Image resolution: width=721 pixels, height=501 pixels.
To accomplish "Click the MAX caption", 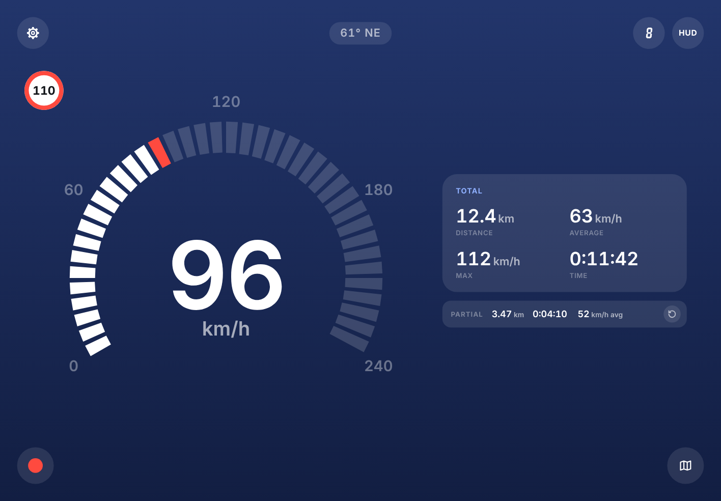I will pos(464,275).
